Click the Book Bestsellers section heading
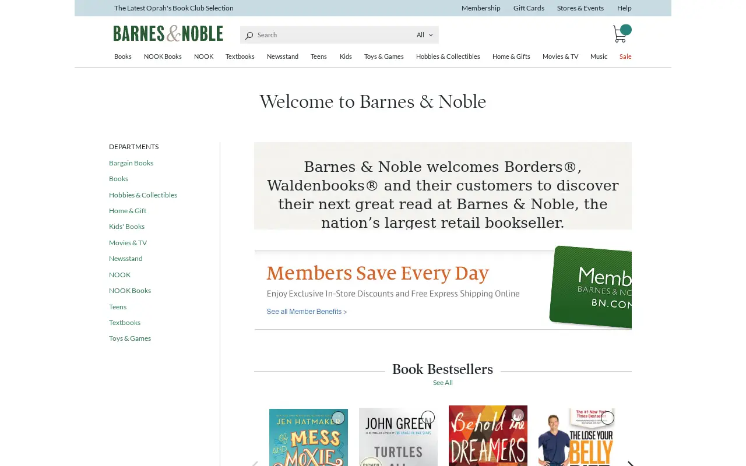The width and height of the screenshot is (746, 466). pyautogui.click(x=442, y=369)
